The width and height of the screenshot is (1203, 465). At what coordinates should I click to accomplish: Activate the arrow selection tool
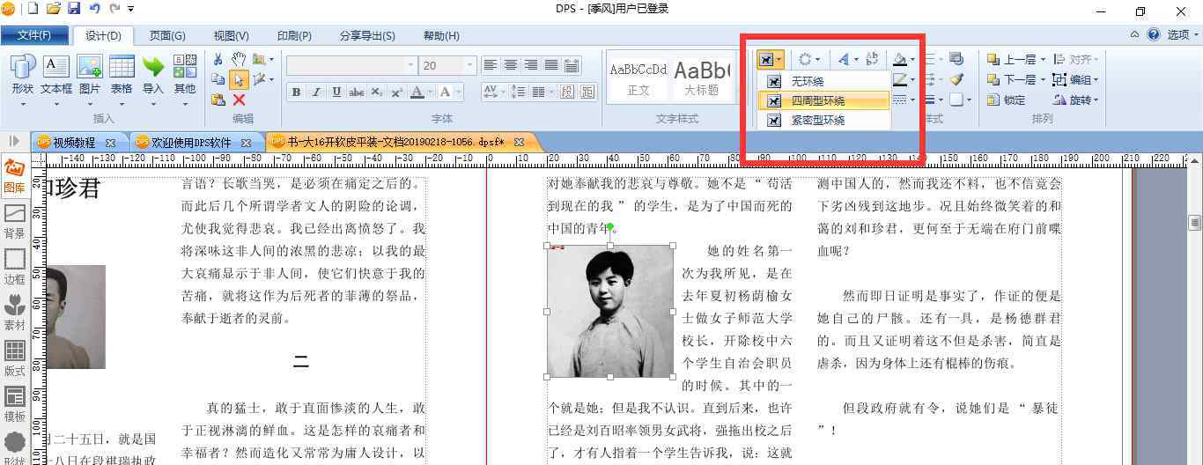(x=238, y=79)
